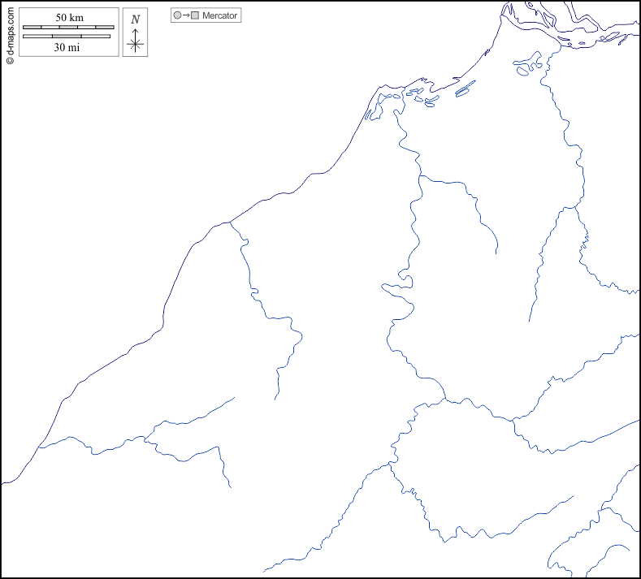Click the 50 km scale label
The image size is (641, 579).
coord(68,17)
